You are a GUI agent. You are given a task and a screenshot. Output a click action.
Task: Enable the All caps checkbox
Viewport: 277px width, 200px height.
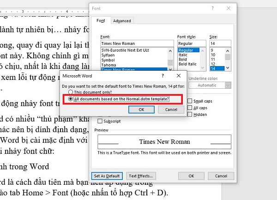tap(190, 108)
